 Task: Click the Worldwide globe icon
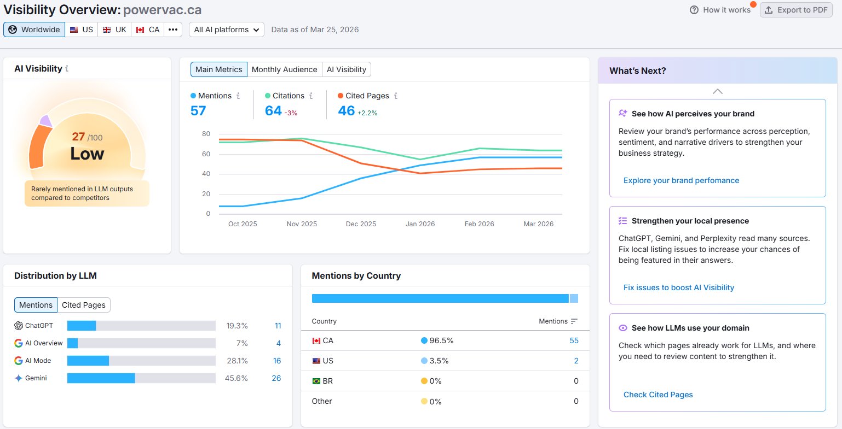13,30
